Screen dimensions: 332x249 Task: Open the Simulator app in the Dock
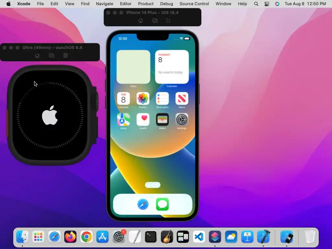(x=287, y=236)
